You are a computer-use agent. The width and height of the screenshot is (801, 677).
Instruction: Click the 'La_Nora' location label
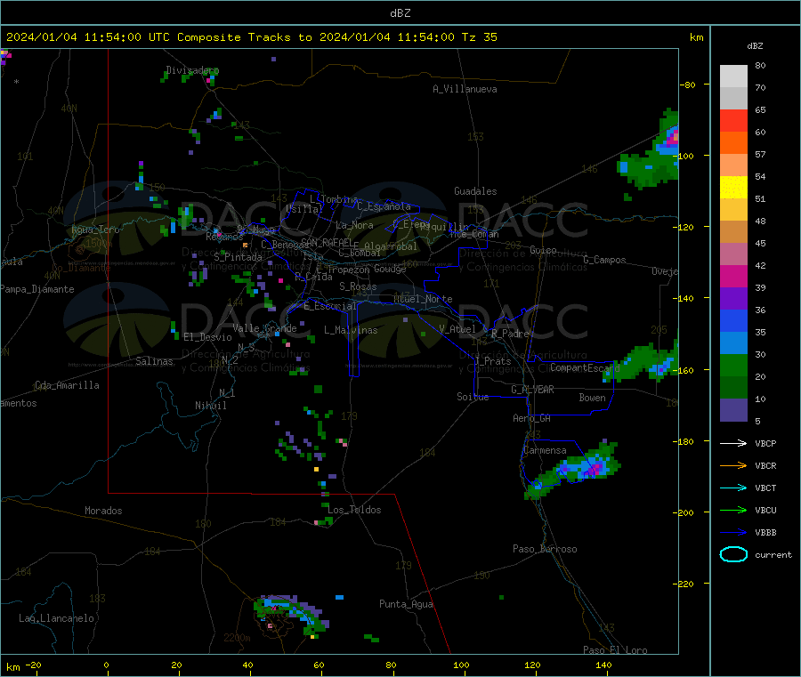click(x=354, y=225)
